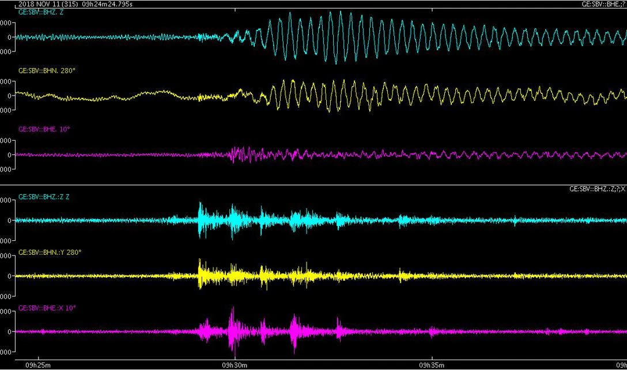The height and width of the screenshot is (370, 627).
Task: Select the GE:SBV::BHZ.:Z Z filtered trace label
Action: [x=44, y=197]
